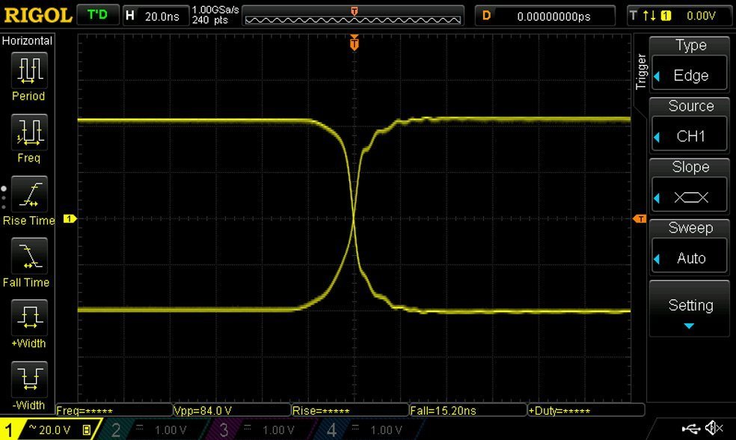Click the orange trigger position marker at the top
The width and height of the screenshot is (736, 440).
(355, 43)
